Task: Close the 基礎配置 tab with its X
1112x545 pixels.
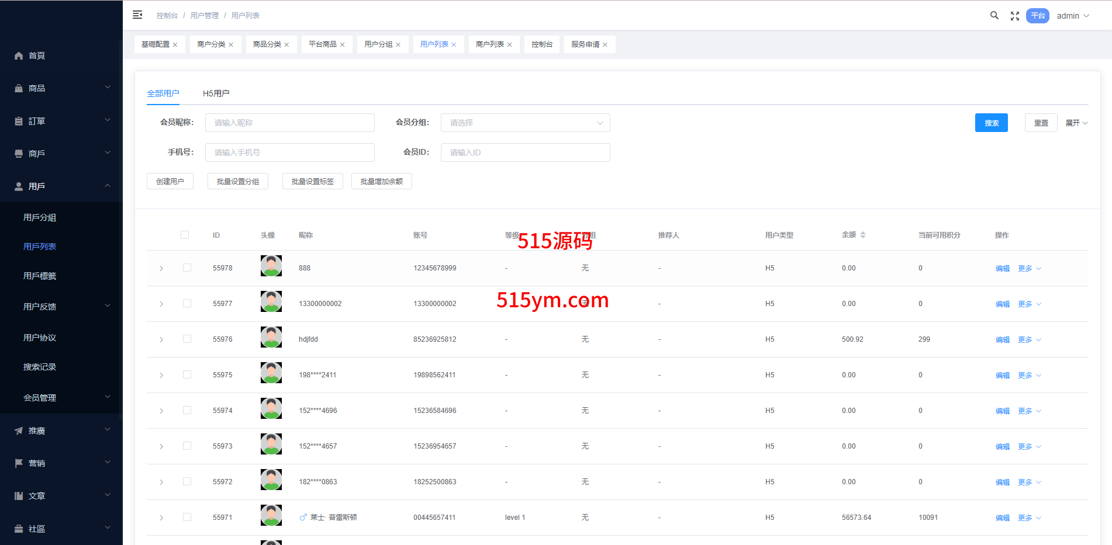Action: (175, 45)
